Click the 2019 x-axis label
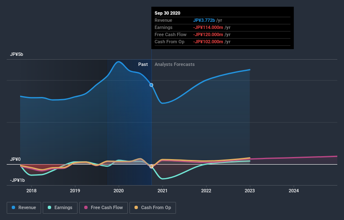The height and width of the screenshot is (220, 344). tap(75, 191)
